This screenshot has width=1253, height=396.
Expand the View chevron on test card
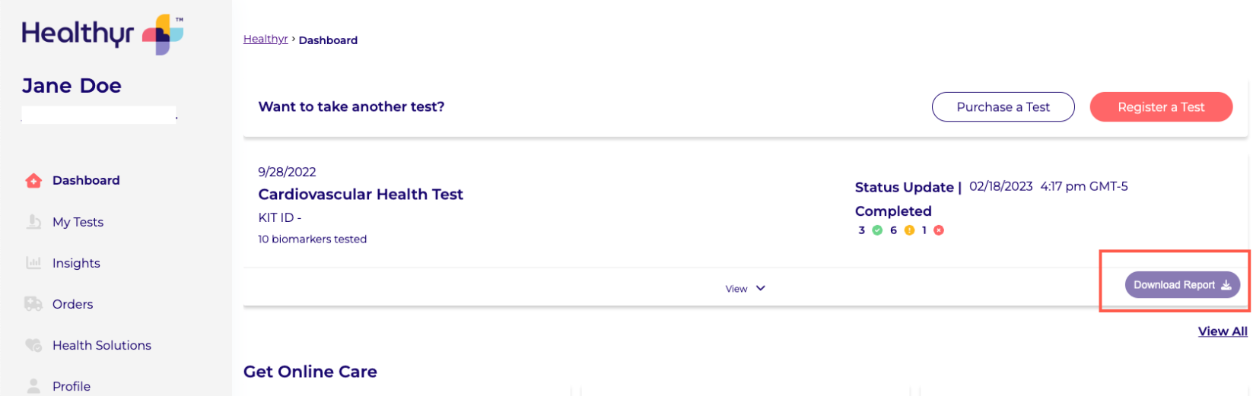tap(760, 288)
